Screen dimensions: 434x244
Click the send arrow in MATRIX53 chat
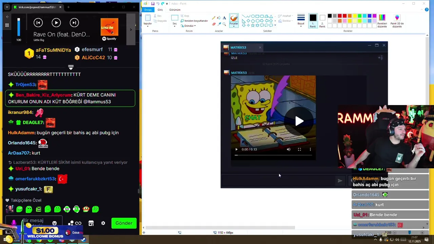(x=340, y=181)
